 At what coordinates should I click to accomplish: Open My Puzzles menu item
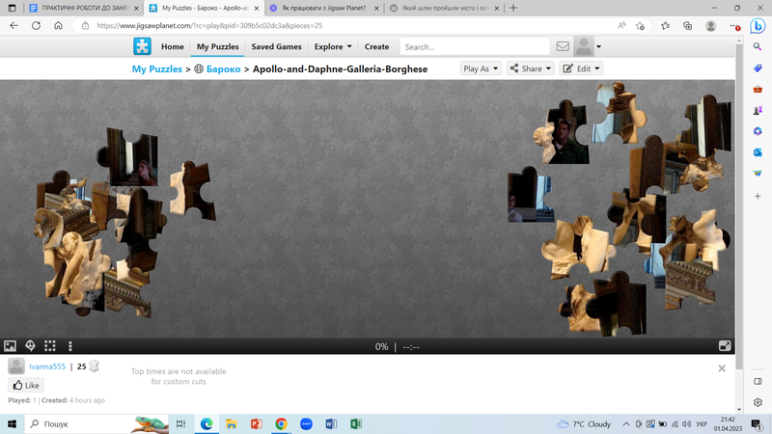pos(218,46)
